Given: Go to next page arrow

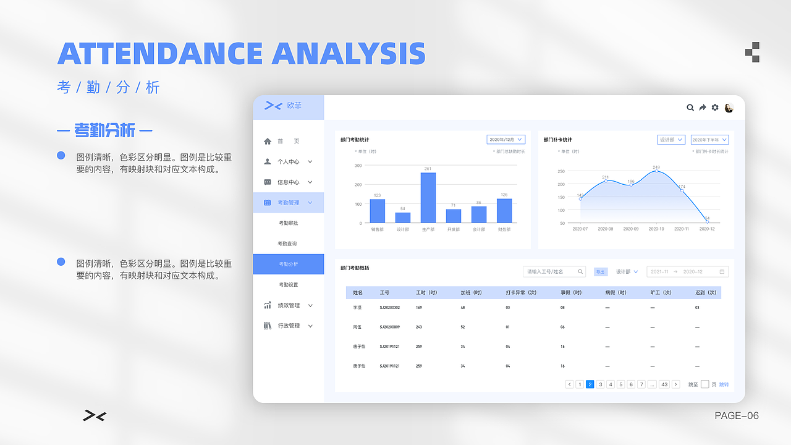Looking at the screenshot, I should [675, 384].
